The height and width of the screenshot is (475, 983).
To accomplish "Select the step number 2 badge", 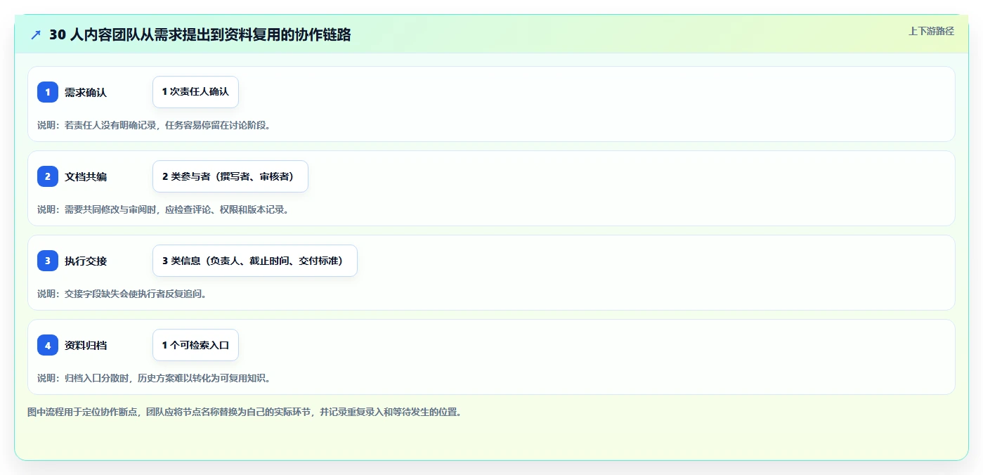I will [x=48, y=176].
